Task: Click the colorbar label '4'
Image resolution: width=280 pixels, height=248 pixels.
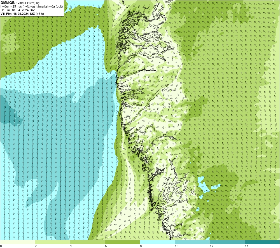Action: coord(71,246)
